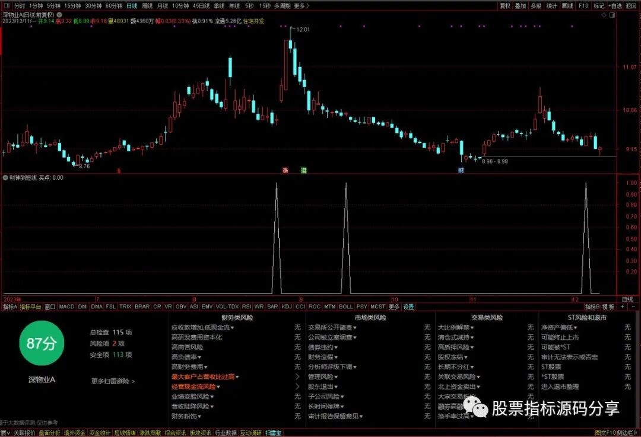Click the green 港 event marker under chart
This screenshot has width=641, height=437.
(303, 170)
